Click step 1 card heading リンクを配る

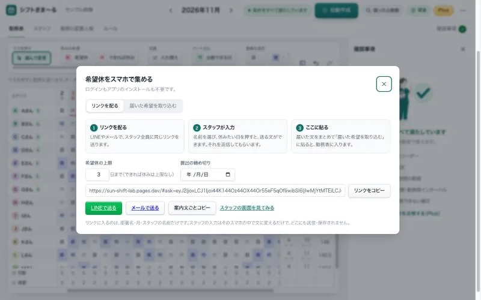(113, 127)
